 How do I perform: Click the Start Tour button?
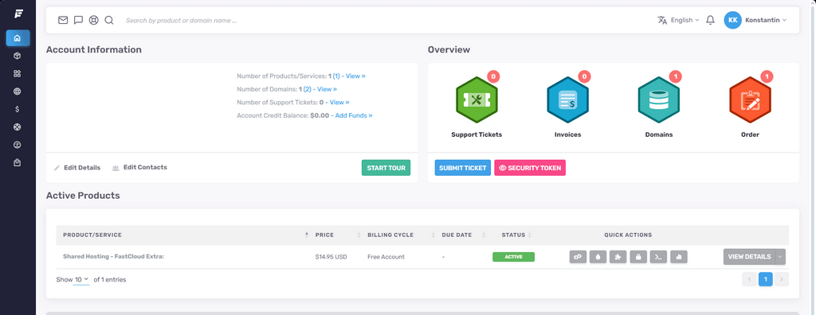click(386, 168)
